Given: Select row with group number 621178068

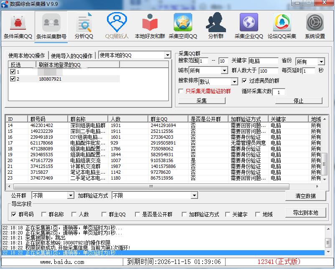Looking at the screenshot, I should pos(164,143).
